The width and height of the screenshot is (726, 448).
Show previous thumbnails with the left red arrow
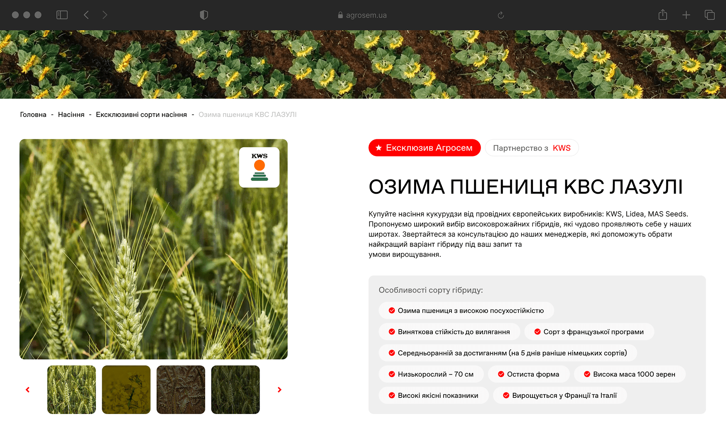point(28,390)
